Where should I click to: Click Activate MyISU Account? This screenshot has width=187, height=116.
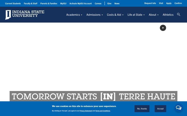click(81, 4)
